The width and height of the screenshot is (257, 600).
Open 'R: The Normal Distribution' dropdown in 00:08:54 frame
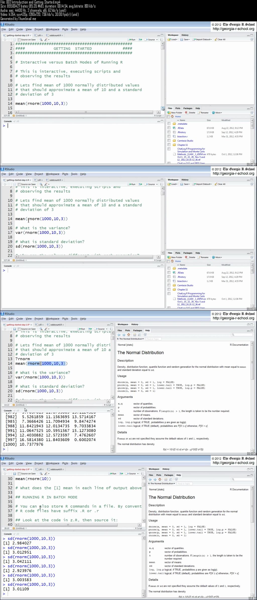(131, 339)
